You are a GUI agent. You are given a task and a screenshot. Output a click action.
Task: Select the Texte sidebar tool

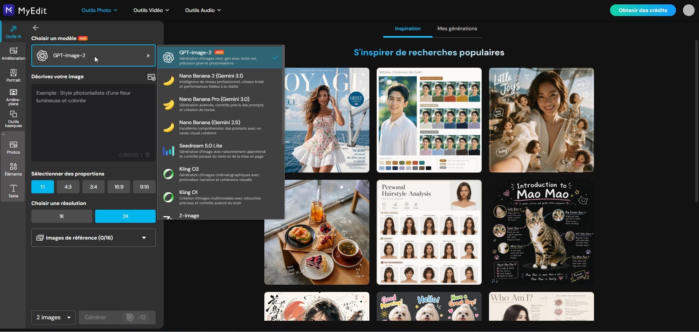(x=13, y=191)
